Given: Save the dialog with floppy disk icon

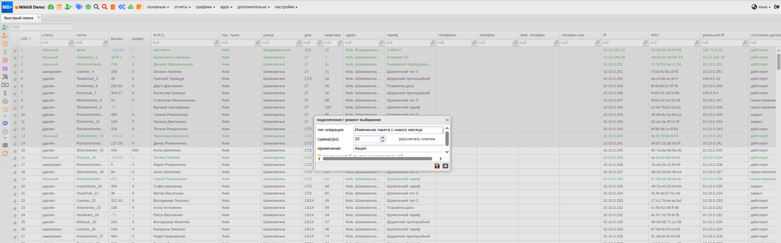Looking at the screenshot, I should (437, 166).
